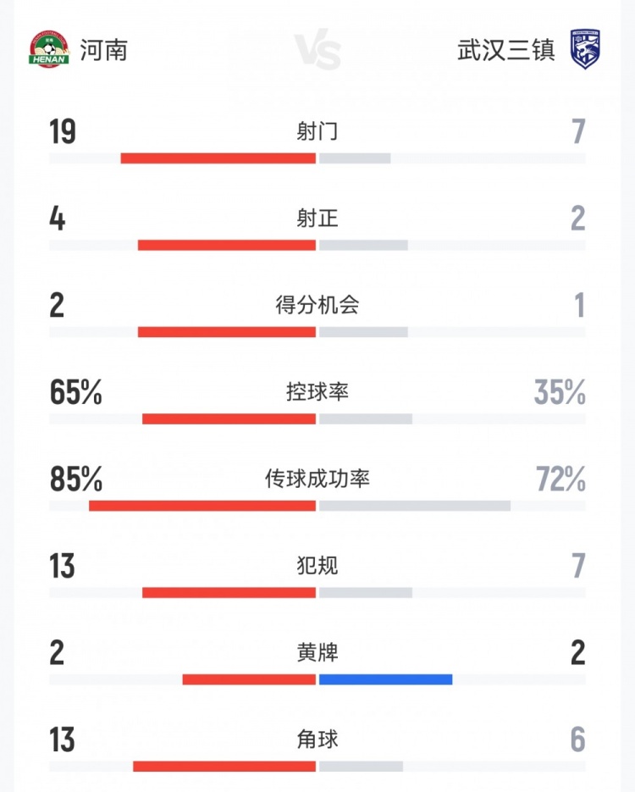635x792 pixels.
Task: Click the blue yellow-card bar for 武汉三镇
Action: (385, 679)
